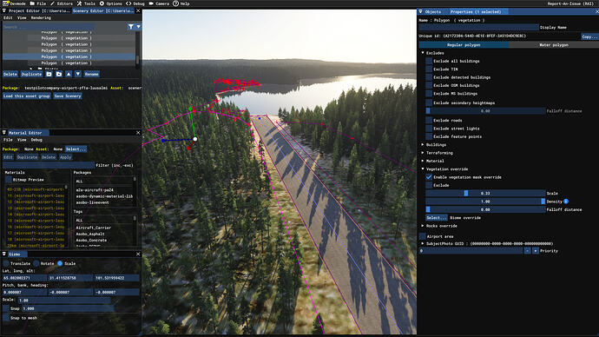599x337 pixels.
Task: Open the Camera menu
Action: [159, 3]
